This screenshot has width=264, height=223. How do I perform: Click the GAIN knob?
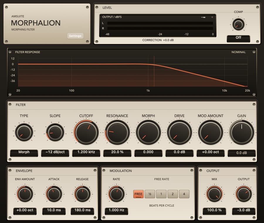click(x=242, y=132)
